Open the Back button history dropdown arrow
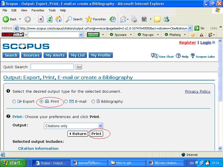223x167 pixels. pyautogui.click(x=20, y=19)
